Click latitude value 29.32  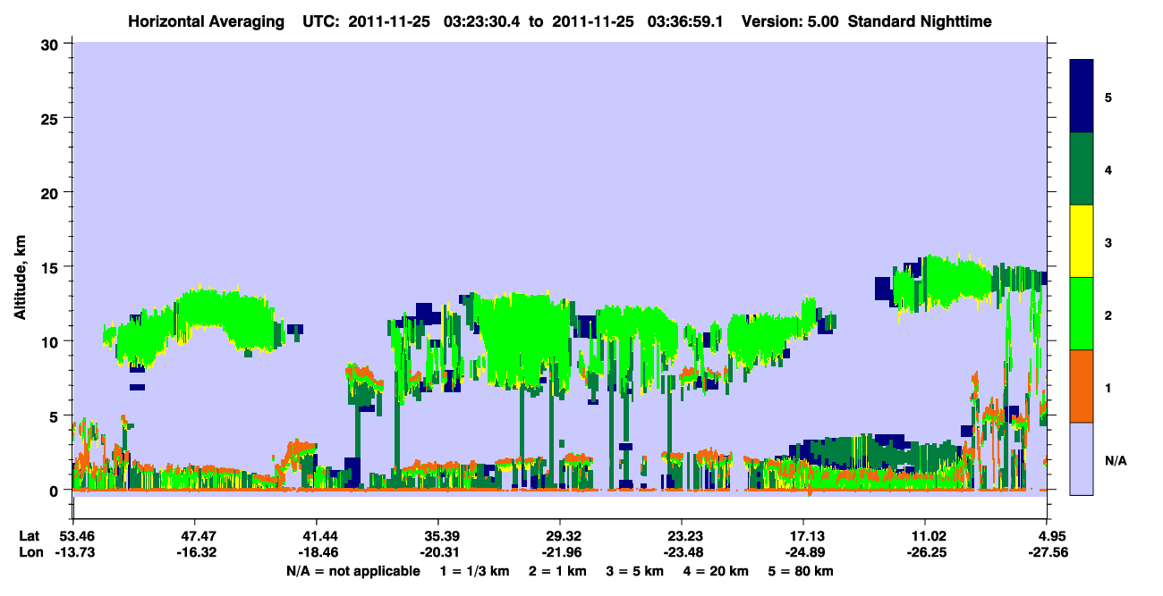pos(560,536)
